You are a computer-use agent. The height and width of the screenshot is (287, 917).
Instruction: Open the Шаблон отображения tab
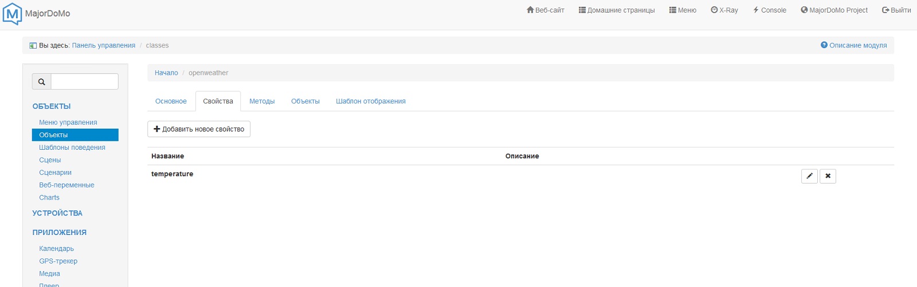click(371, 101)
